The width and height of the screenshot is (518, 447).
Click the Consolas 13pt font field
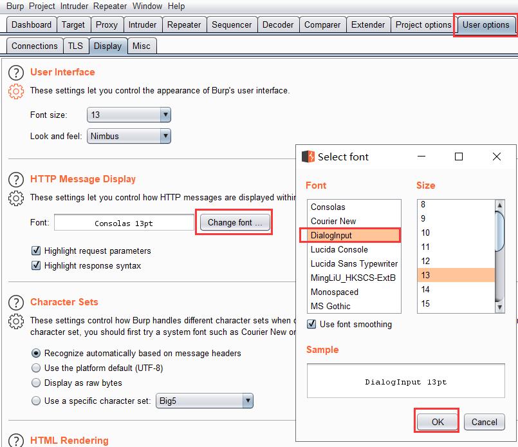[x=124, y=222]
